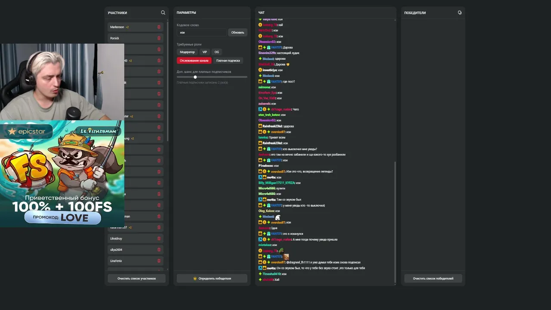Screen dimensions: 551x310
Task: Click chat message 'где пост?'
Action: (289, 81)
